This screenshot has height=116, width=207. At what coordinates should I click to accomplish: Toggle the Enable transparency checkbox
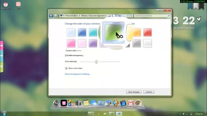point(66,55)
